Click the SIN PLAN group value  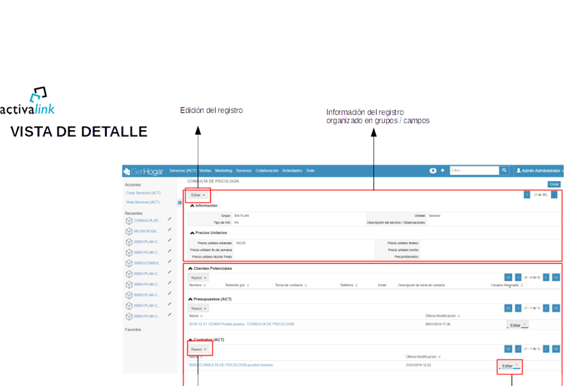[x=241, y=215]
